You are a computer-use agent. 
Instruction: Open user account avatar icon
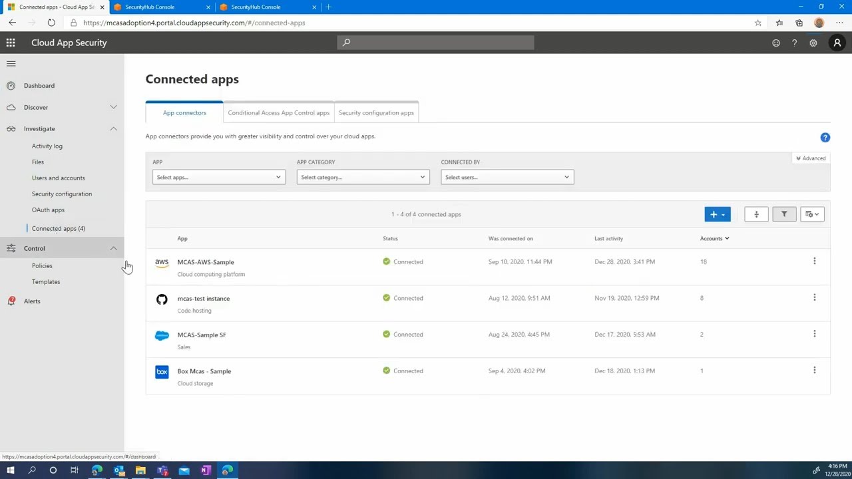837,43
